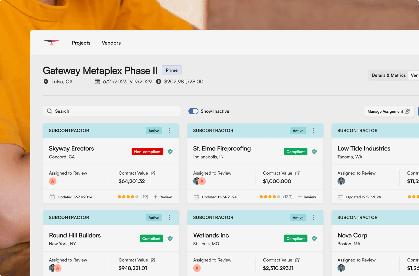Click the Compliant badge on St. Elmo Fireproofing

coord(296,151)
